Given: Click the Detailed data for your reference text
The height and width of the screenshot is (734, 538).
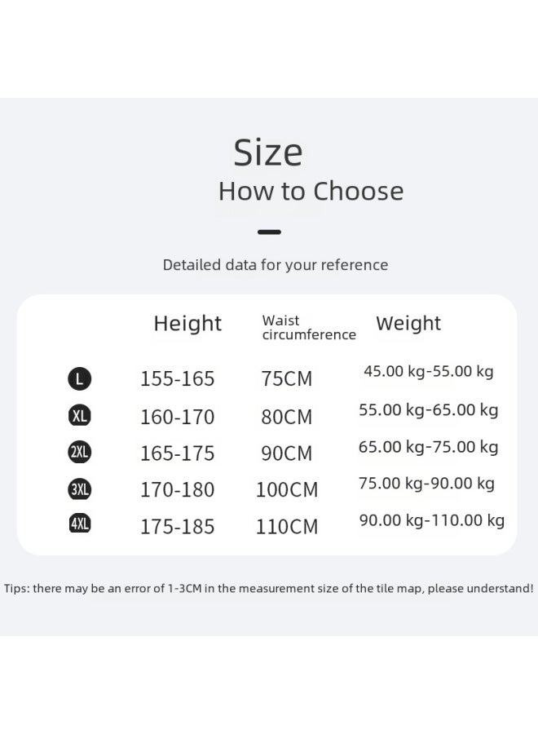Looking at the screenshot, I should click(276, 265).
